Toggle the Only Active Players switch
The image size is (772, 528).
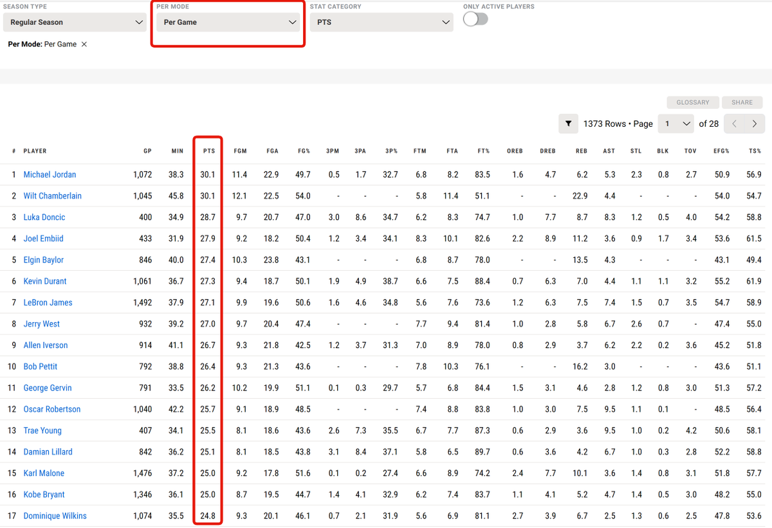click(475, 19)
